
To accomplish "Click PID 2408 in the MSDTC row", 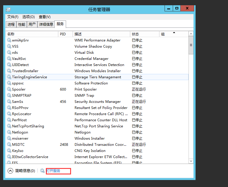I will (64, 144).
